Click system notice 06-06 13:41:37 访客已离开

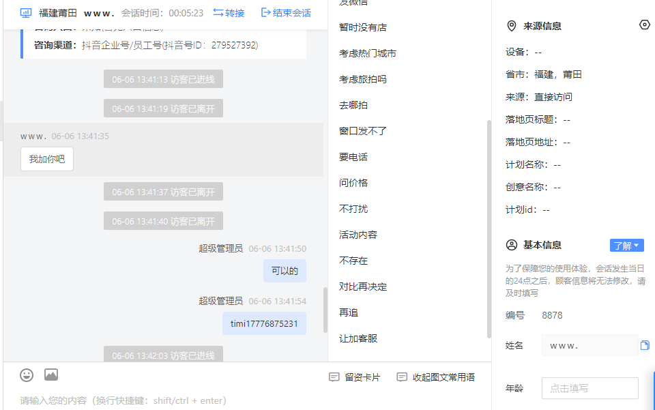click(163, 192)
